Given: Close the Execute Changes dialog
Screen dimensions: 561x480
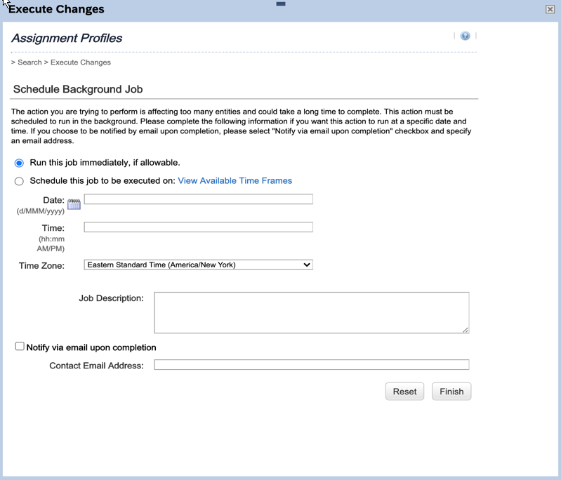Looking at the screenshot, I should click(x=550, y=9).
